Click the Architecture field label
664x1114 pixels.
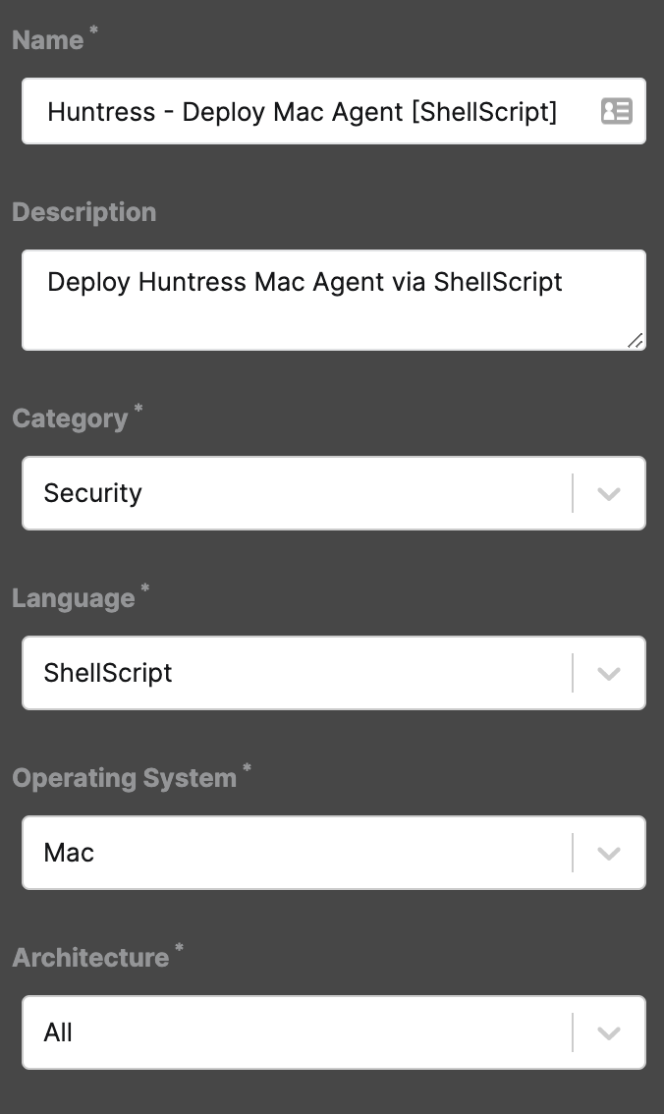[90, 958]
